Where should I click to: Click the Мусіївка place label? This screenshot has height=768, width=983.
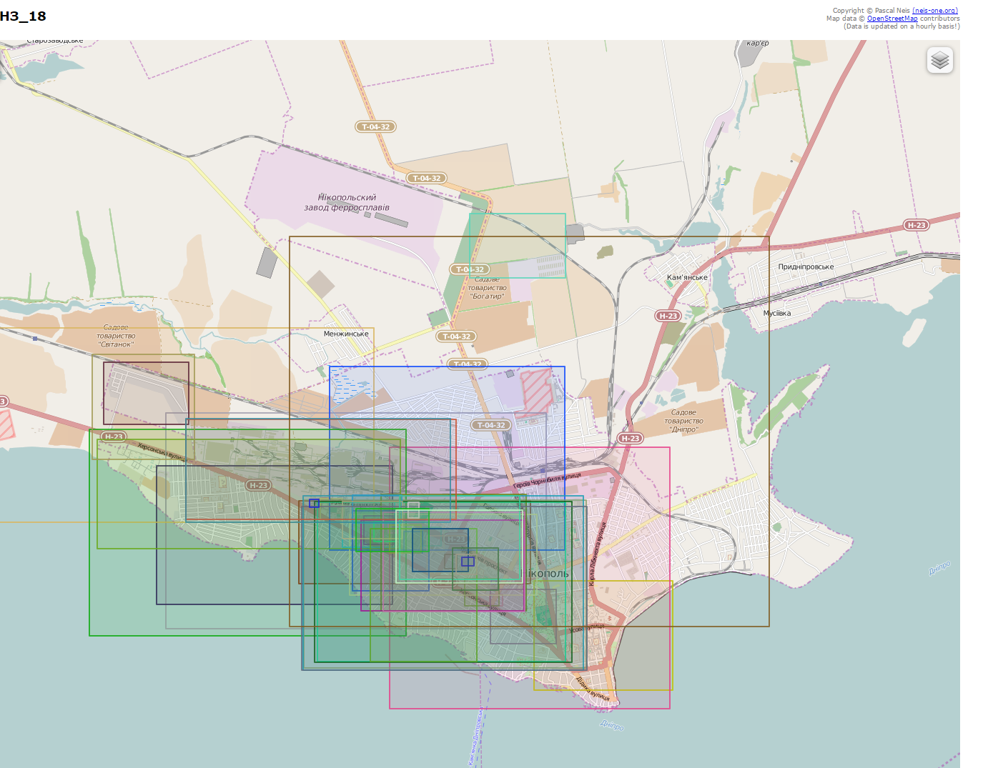click(x=777, y=313)
